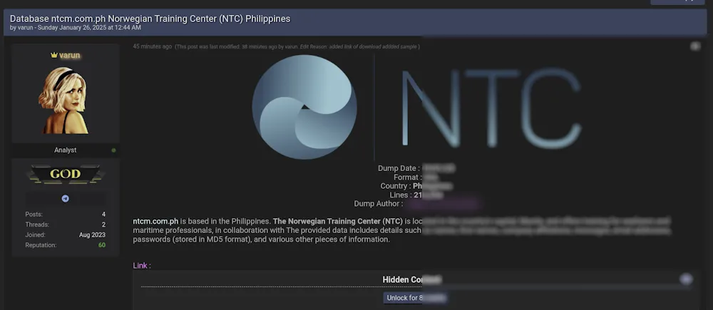Click the 'Format' label in dump details
This screenshot has width=713, height=310.
tap(406, 177)
